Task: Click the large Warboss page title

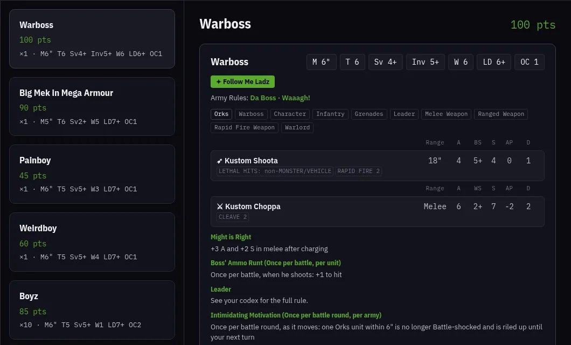Action: (x=225, y=24)
